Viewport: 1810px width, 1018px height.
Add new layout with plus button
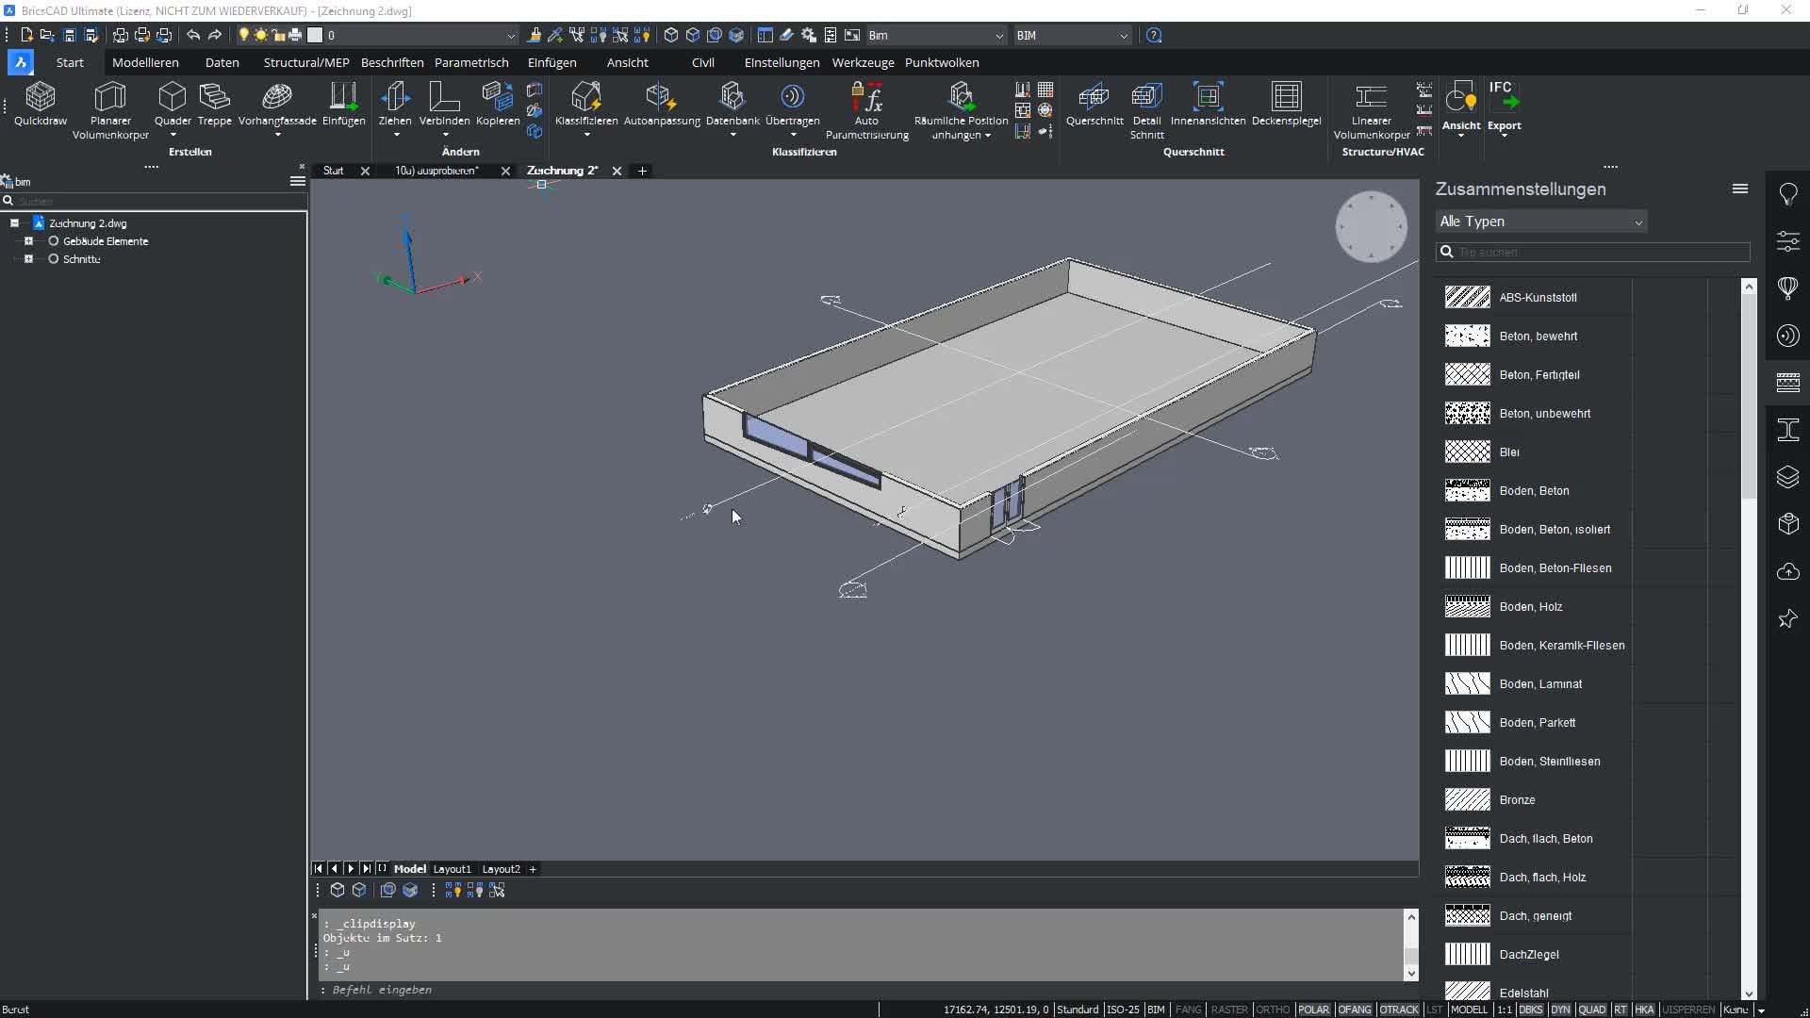(x=533, y=869)
